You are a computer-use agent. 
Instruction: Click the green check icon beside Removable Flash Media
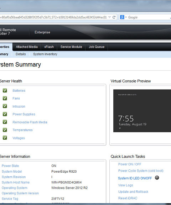[5, 122]
